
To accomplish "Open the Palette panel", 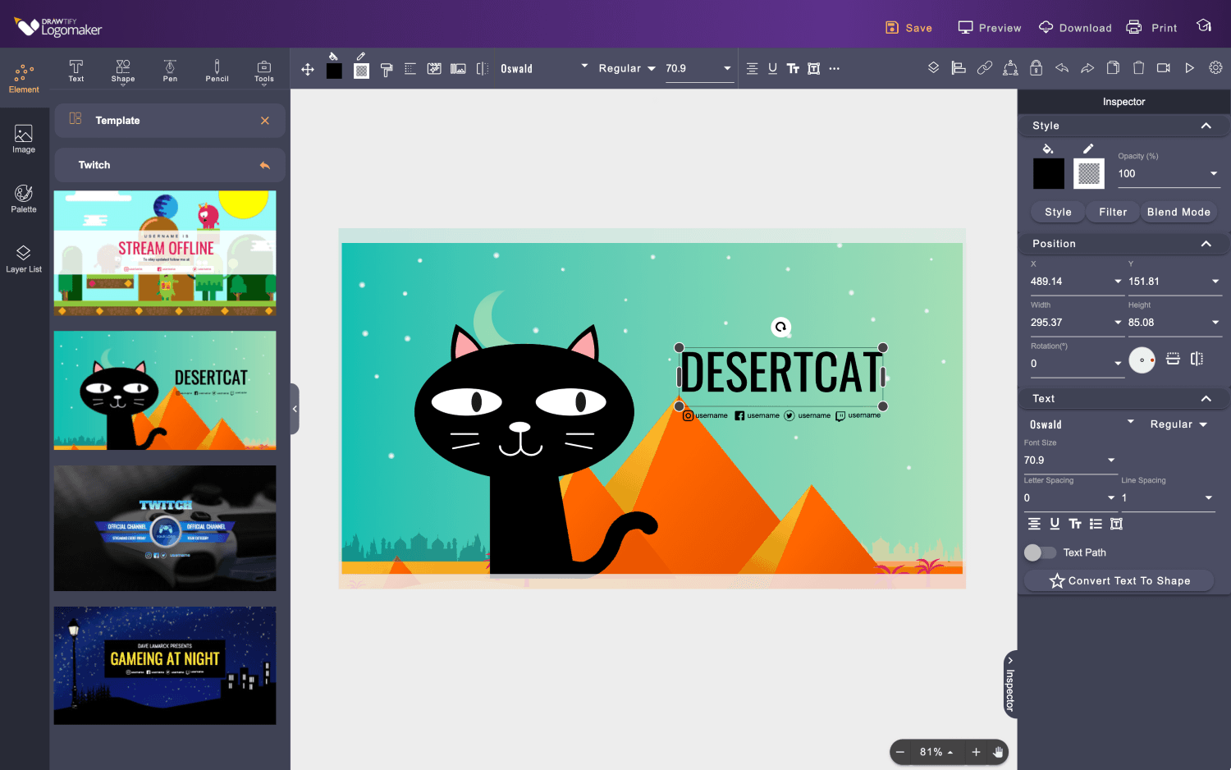I will pos(24,199).
